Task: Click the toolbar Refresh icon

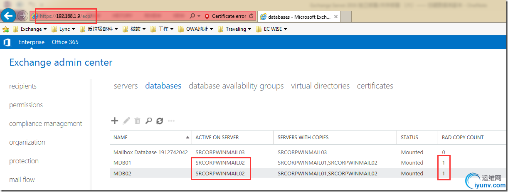Action: pos(160,121)
